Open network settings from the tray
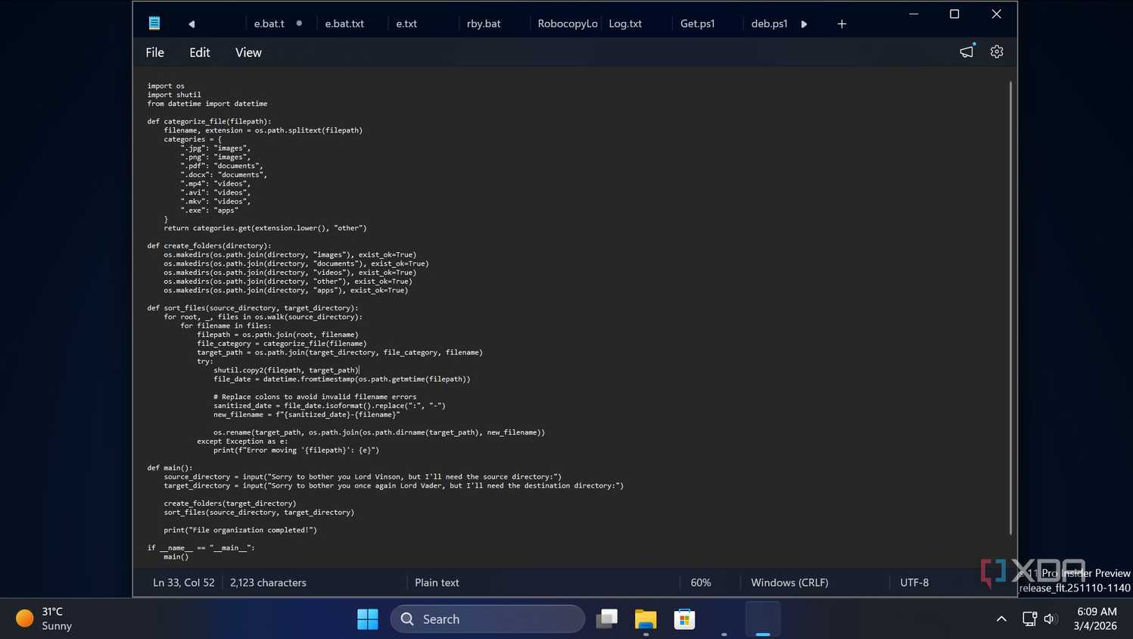This screenshot has width=1133, height=639. click(x=1029, y=619)
